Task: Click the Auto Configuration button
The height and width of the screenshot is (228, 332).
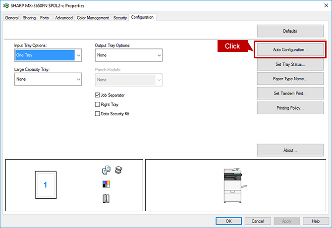Action: point(290,49)
